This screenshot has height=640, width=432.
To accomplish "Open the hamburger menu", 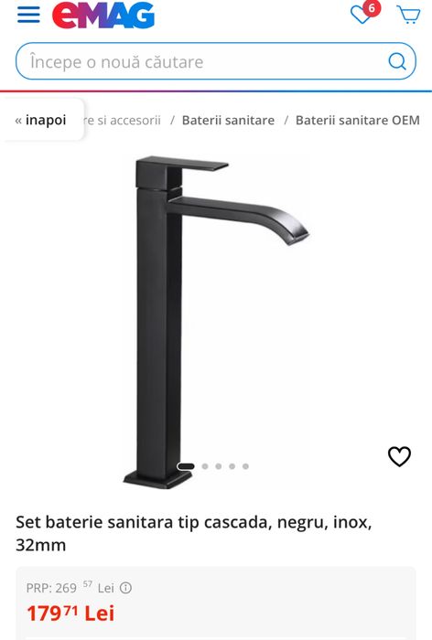I will pos(28,15).
